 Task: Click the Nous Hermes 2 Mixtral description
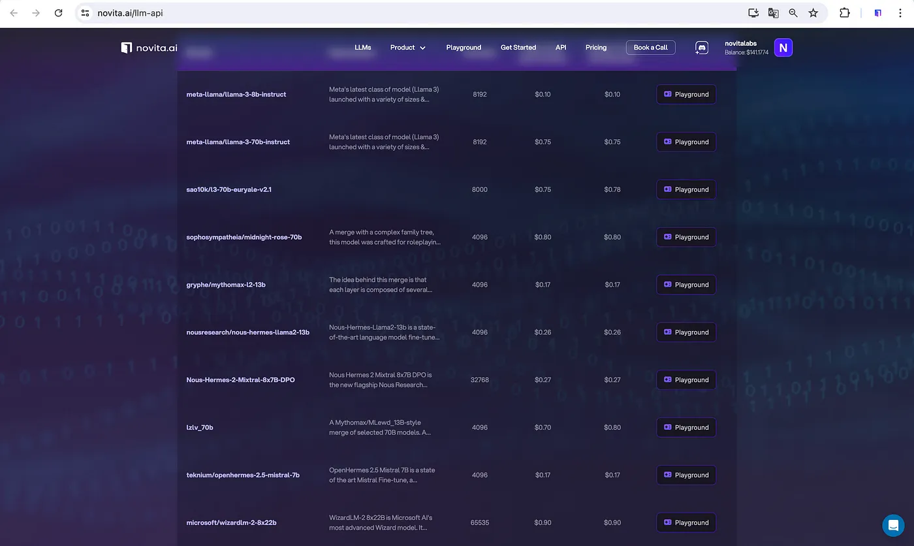(381, 380)
